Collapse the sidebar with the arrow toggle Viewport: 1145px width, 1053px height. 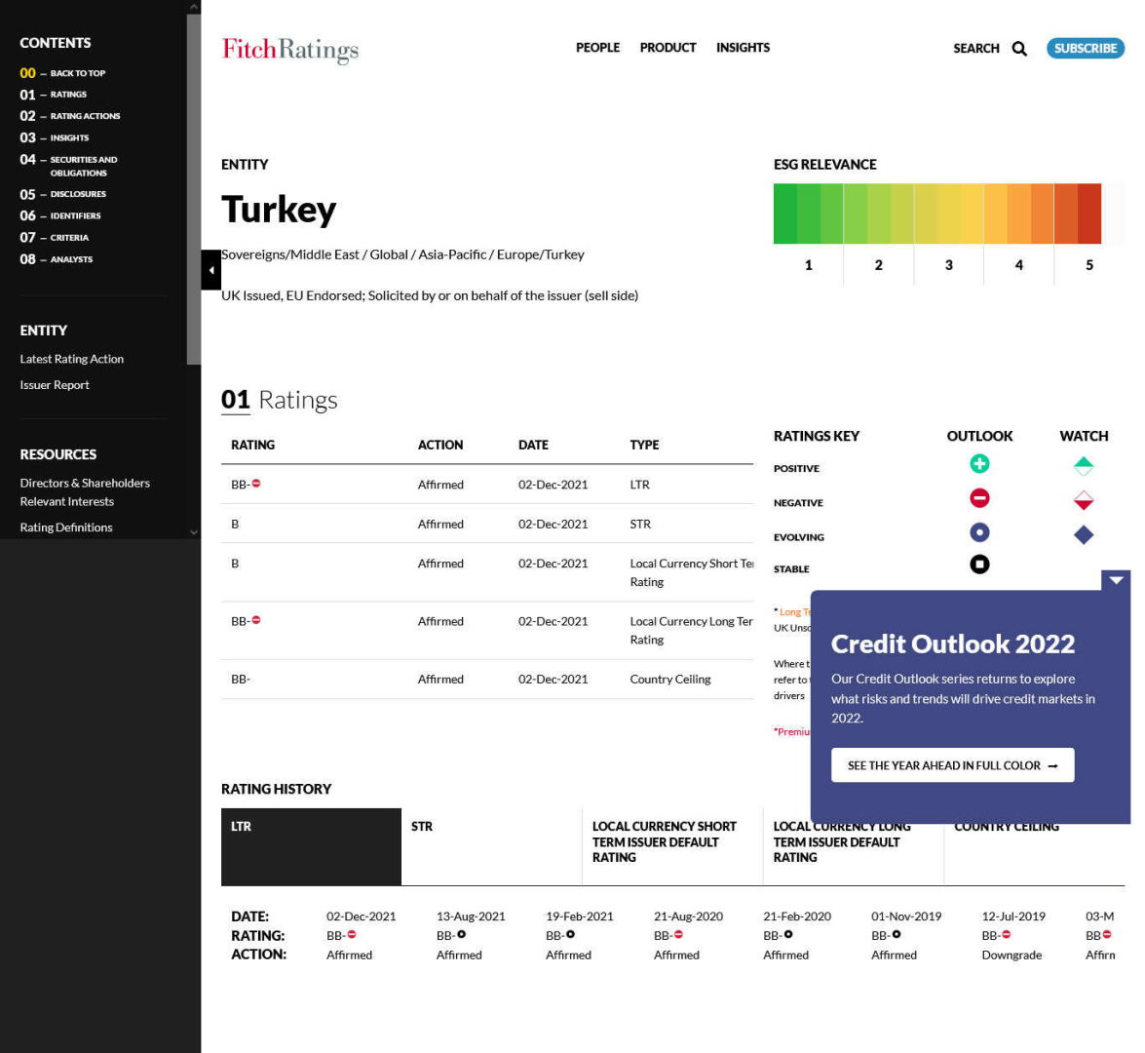click(x=210, y=270)
